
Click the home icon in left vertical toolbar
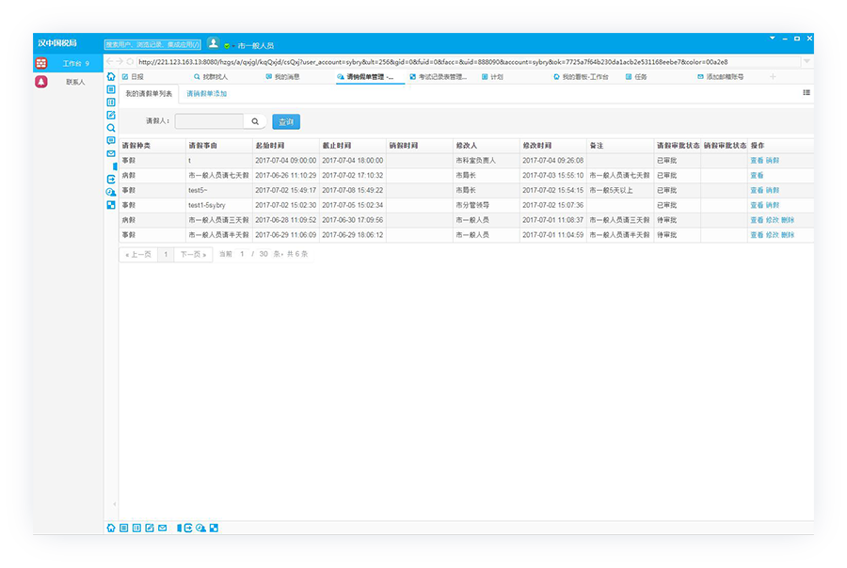click(111, 77)
